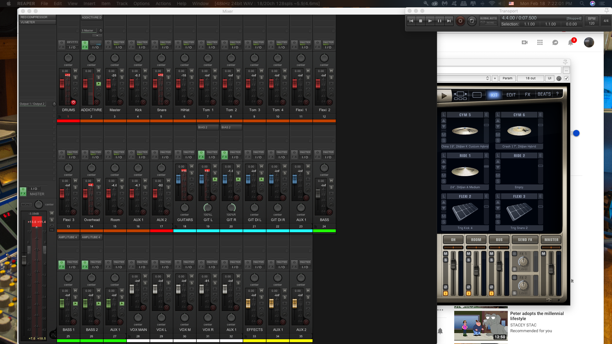Go to project start in Transport
Viewport: 612px width, 344px height.
(x=411, y=21)
